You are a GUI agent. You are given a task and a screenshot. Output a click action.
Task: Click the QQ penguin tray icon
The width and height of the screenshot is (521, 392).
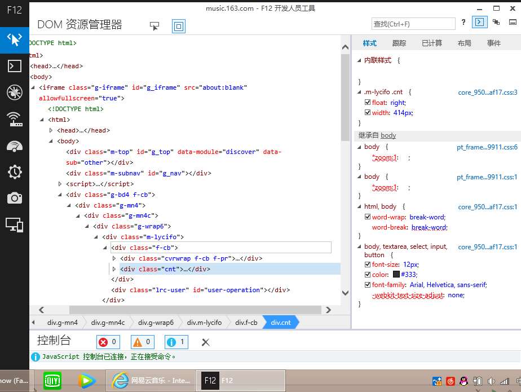[464, 381]
